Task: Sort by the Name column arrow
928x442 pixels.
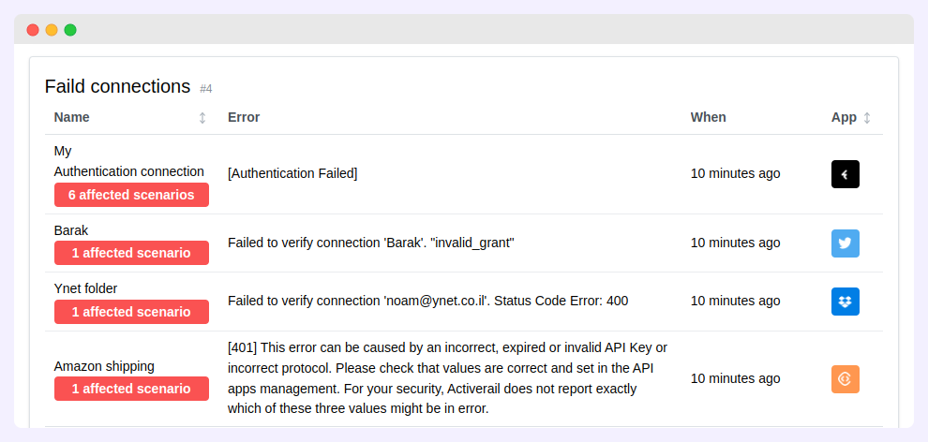Action: tap(202, 118)
